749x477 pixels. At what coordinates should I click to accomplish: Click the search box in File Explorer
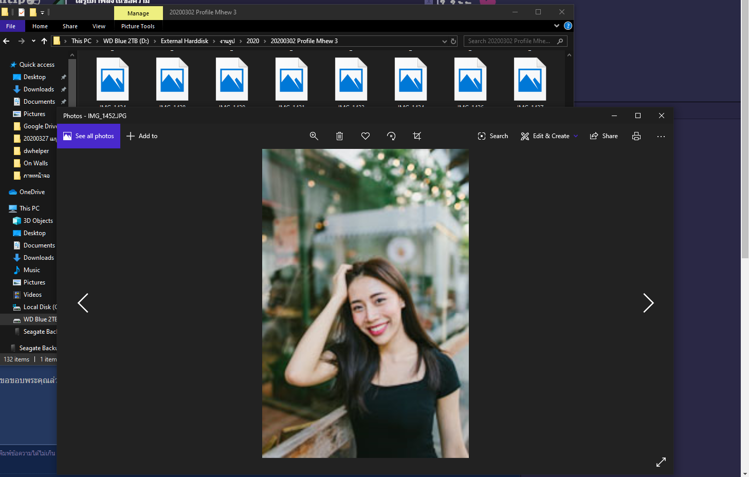tap(509, 41)
